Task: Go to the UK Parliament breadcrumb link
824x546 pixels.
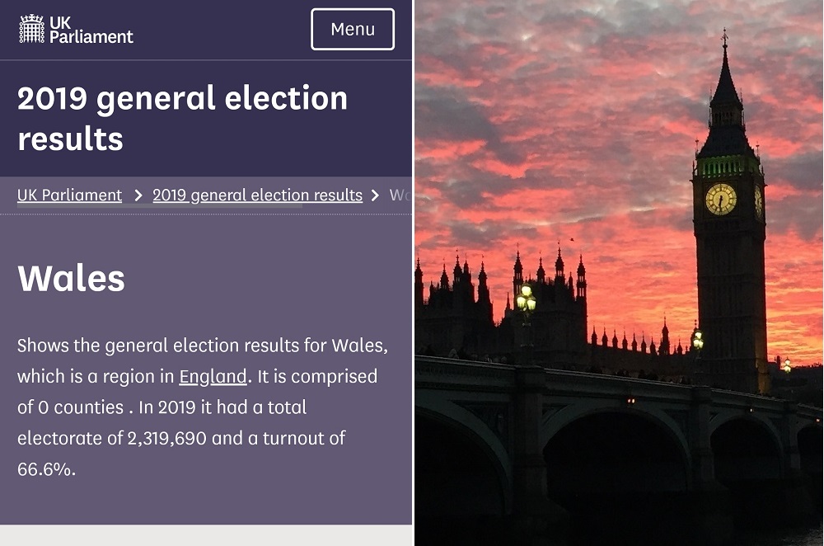Action: [69, 195]
